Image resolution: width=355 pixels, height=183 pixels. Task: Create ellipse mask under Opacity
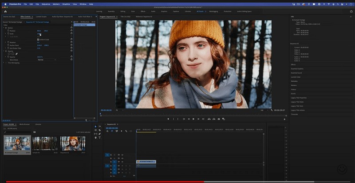click(9, 54)
